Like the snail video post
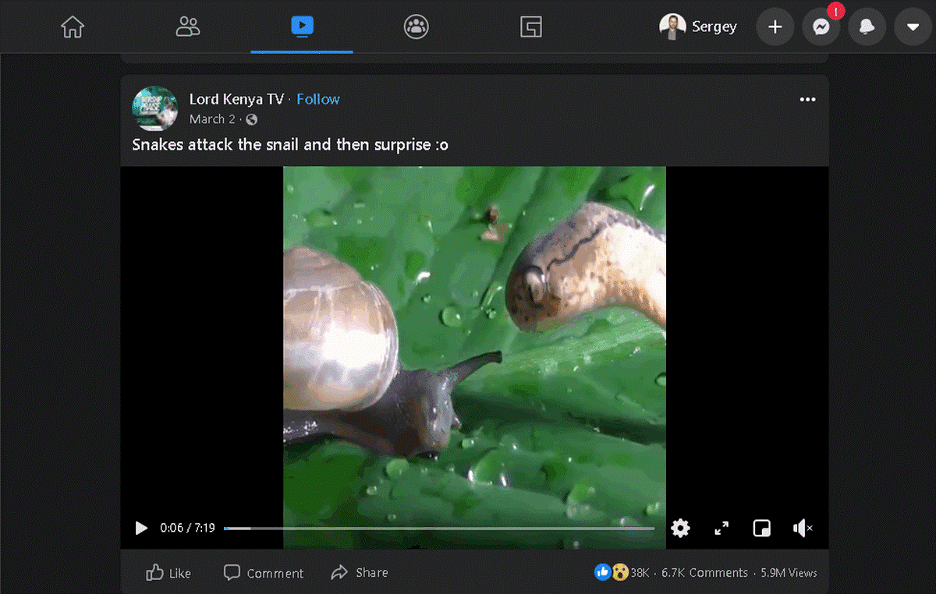 click(168, 573)
